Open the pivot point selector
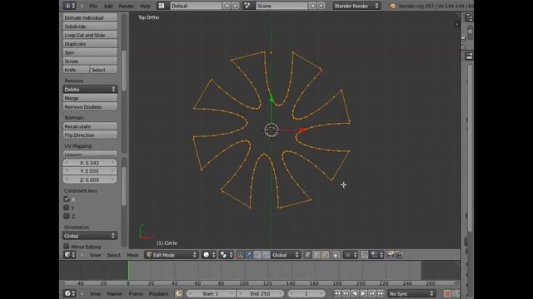 coord(227,255)
